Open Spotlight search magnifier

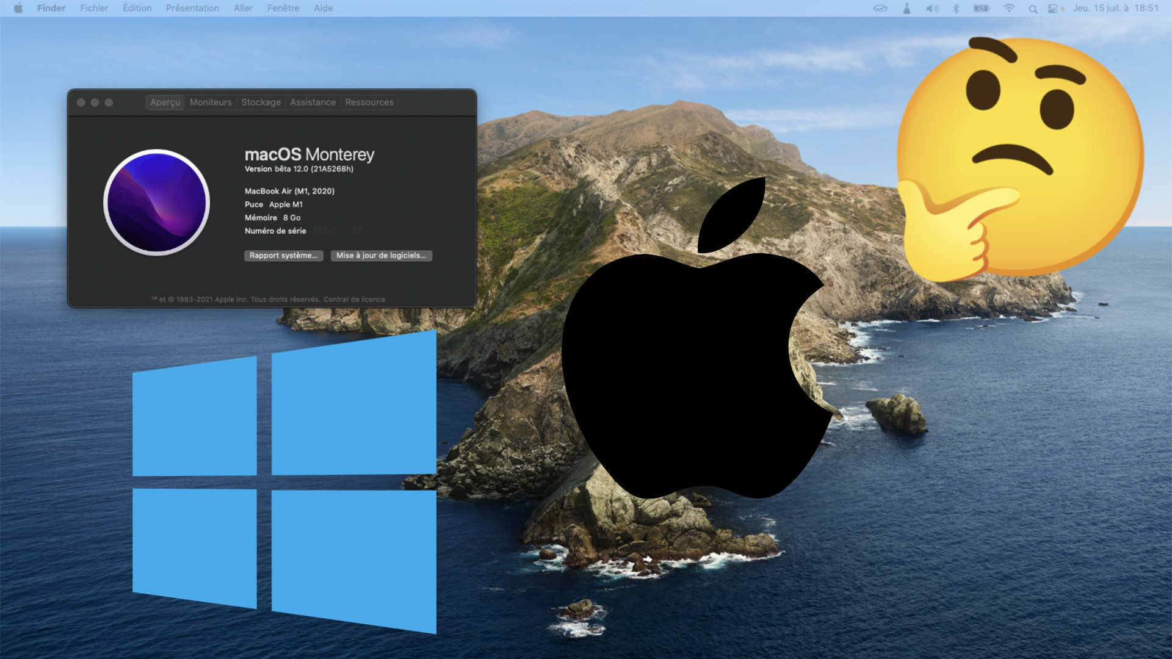click(x=1033, y=9)
